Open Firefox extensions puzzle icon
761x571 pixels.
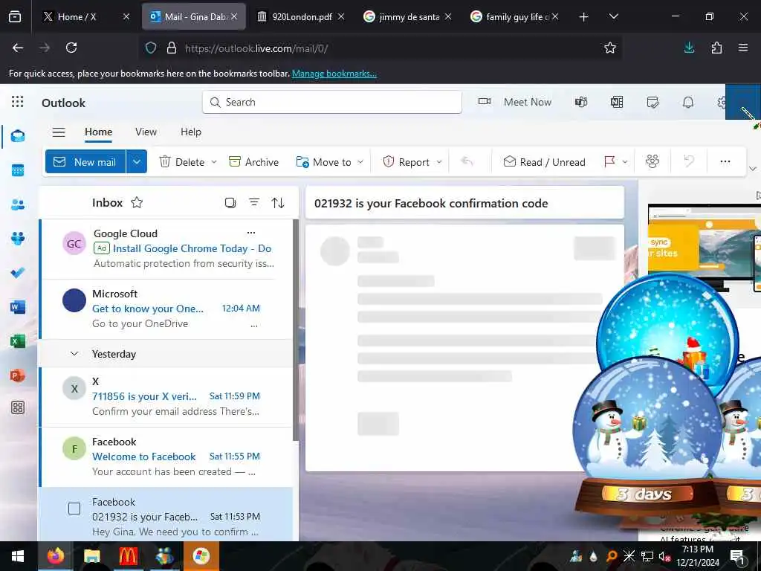pos(716,48)
